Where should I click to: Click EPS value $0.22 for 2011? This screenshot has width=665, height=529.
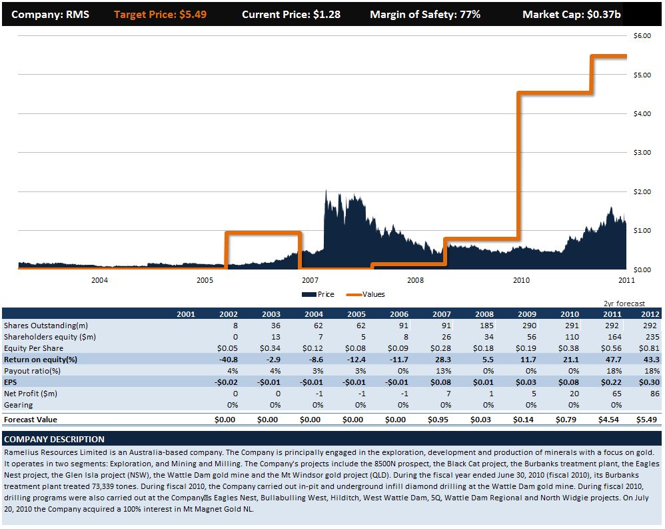611,382
